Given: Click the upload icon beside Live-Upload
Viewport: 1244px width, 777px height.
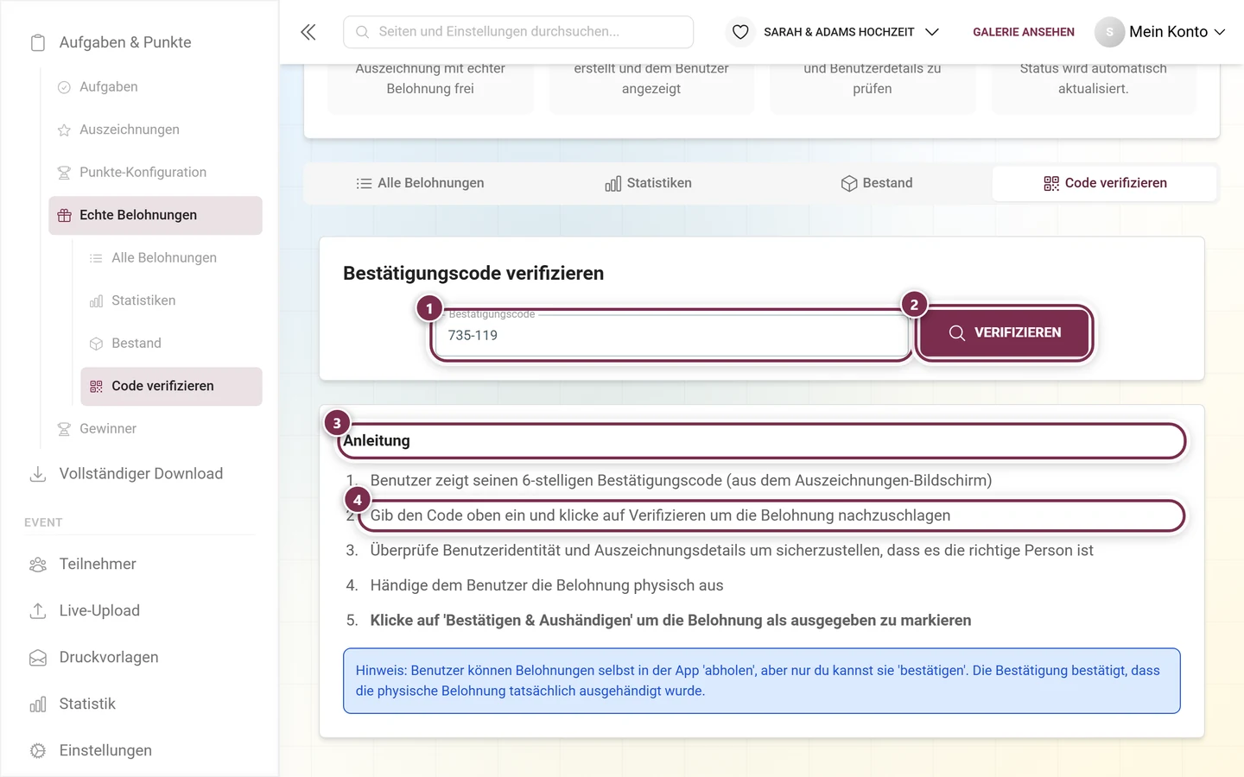Looking at the screenshot, I should tap(38, 611).
